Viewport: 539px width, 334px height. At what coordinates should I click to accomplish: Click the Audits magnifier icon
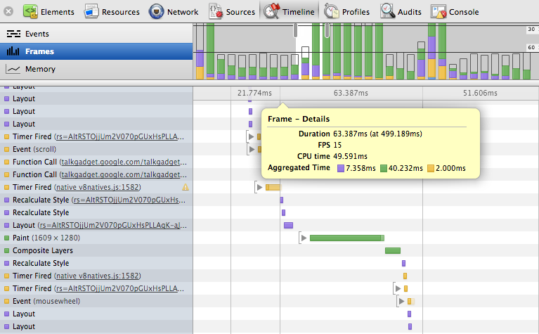point(387,11)
